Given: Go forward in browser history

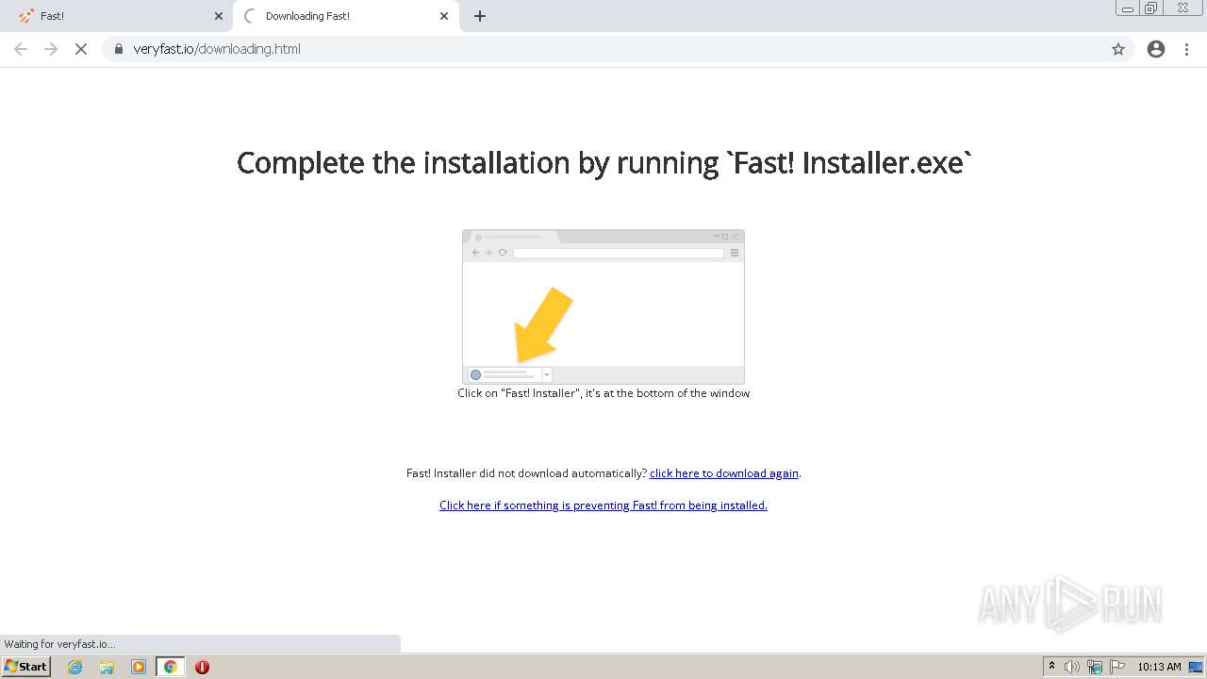Looking at the screenshot, I should (51, 49).
